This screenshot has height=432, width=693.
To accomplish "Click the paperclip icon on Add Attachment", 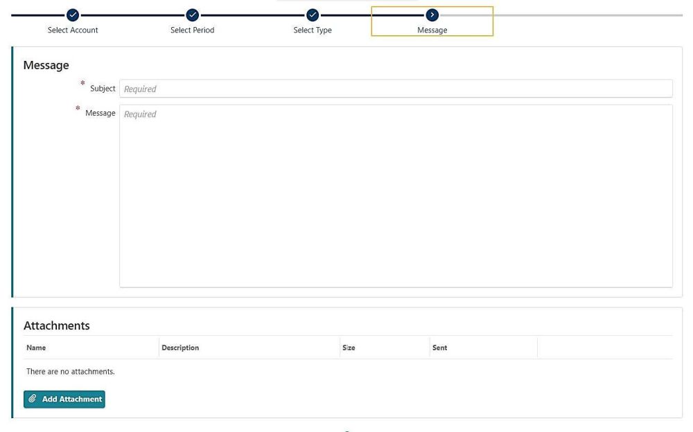I will coord(33,399).
